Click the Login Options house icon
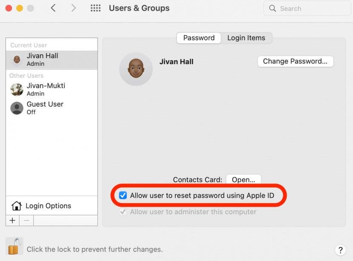Viewport: 353px width, 261px height. tap(16, 205)
